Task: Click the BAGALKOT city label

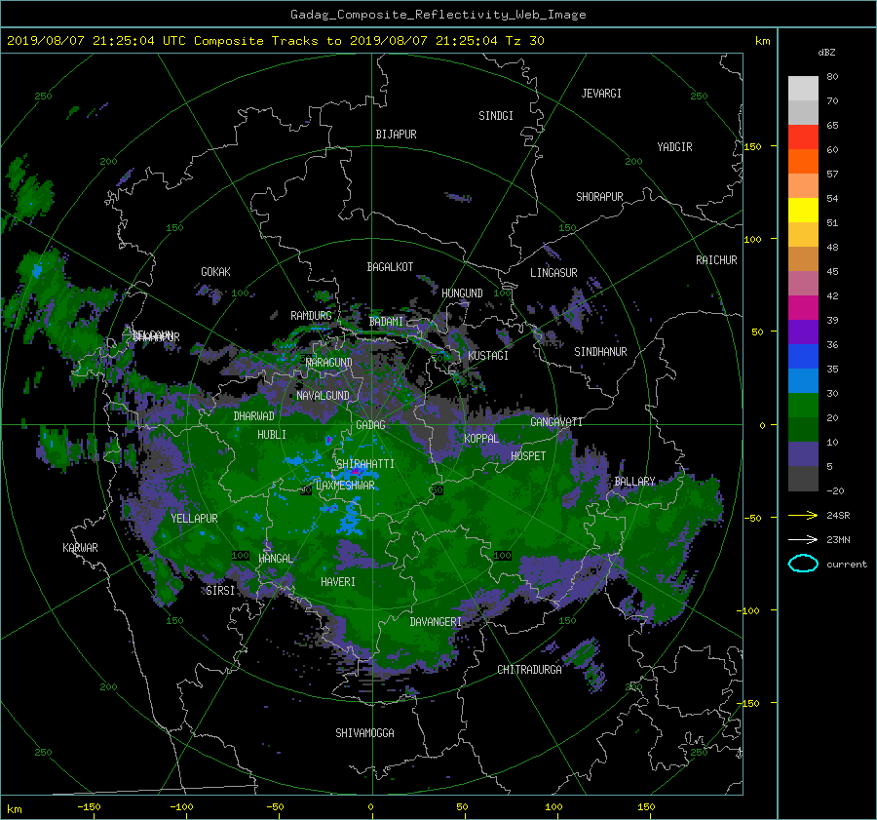Action: tap(390, 267)
